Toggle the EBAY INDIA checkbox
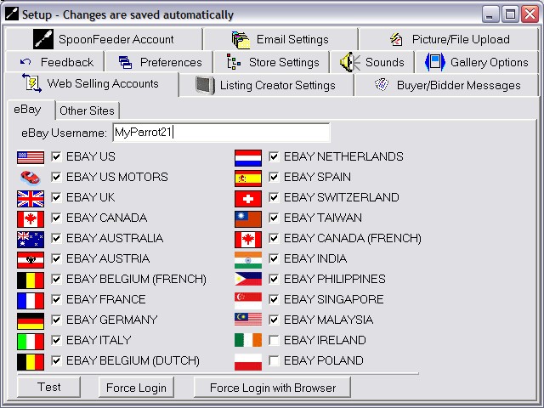This screenshot has height=408, width=544. 274,258
